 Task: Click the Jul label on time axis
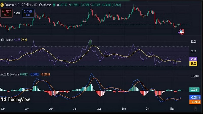[75, 109]
